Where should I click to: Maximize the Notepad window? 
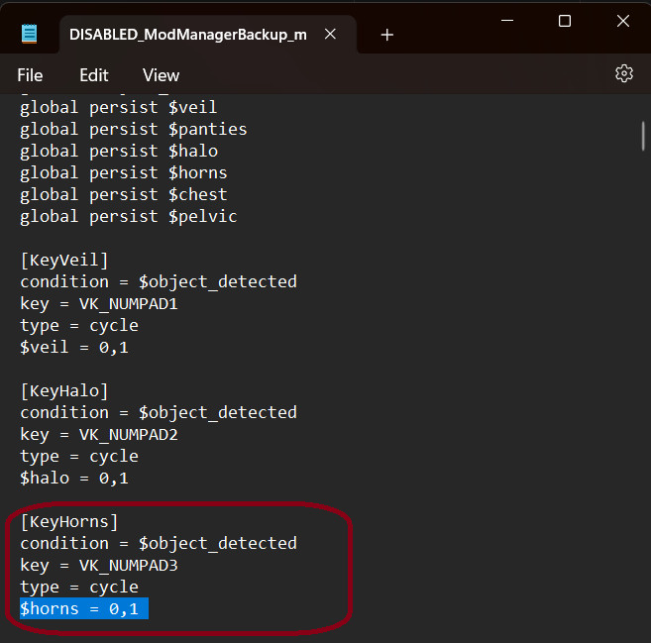point(565,21)
